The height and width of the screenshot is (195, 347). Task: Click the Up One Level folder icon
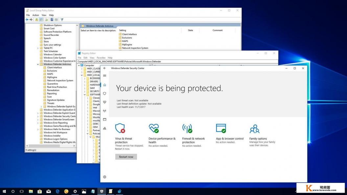(36, 20)
